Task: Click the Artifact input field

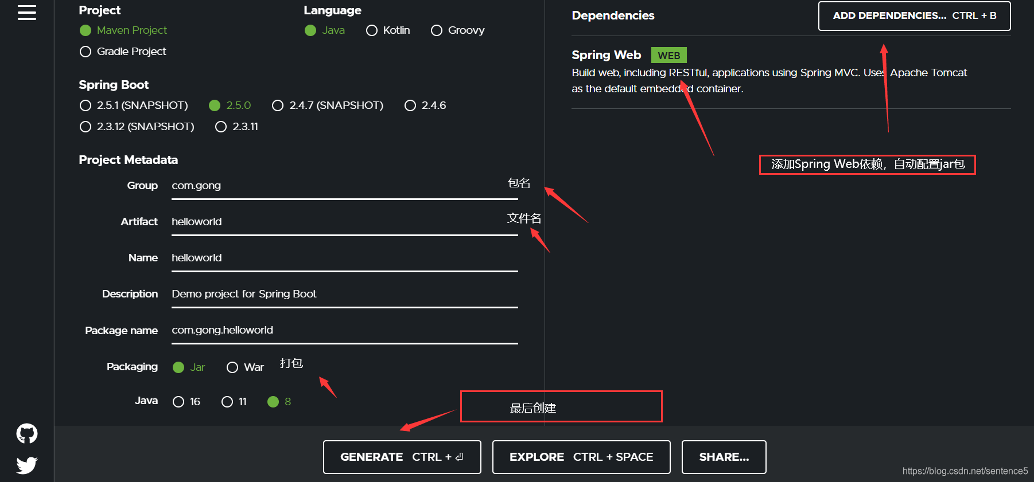Action: tap(345, 222)
